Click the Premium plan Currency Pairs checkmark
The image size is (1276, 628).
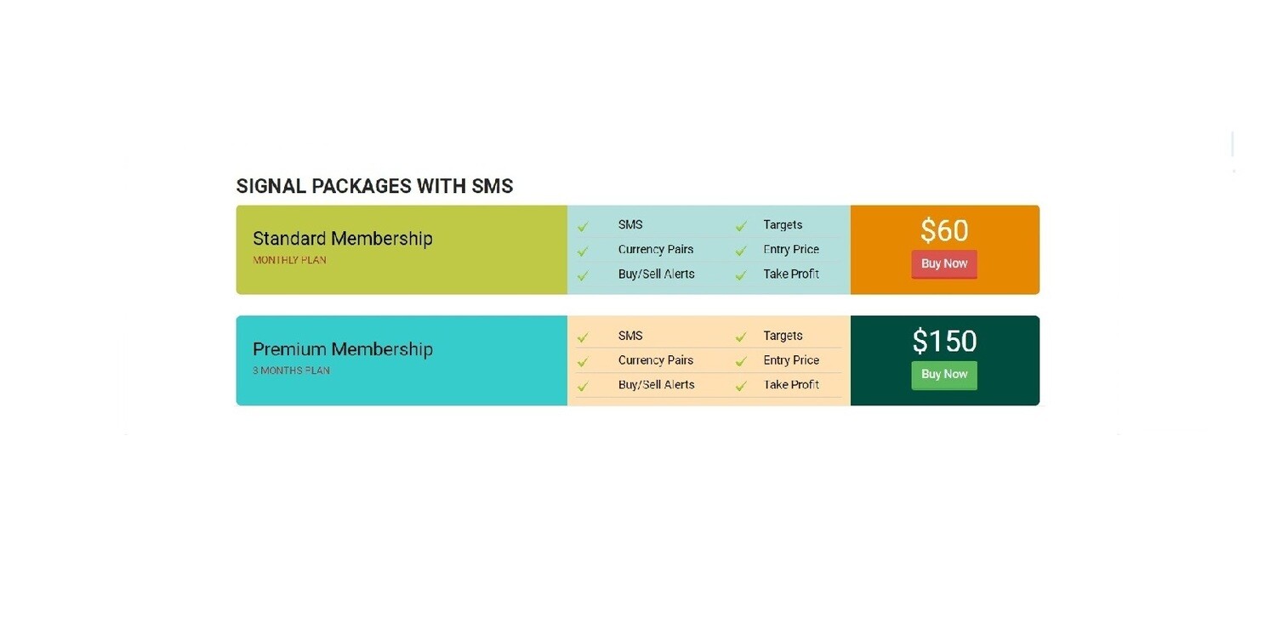coord(583,362)
